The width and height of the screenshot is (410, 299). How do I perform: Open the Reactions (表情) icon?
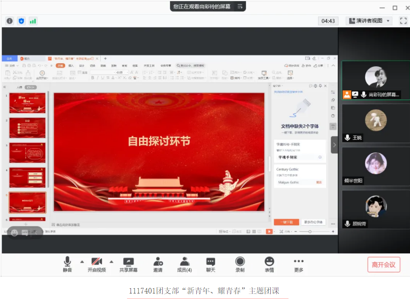(x=270, y=264)
